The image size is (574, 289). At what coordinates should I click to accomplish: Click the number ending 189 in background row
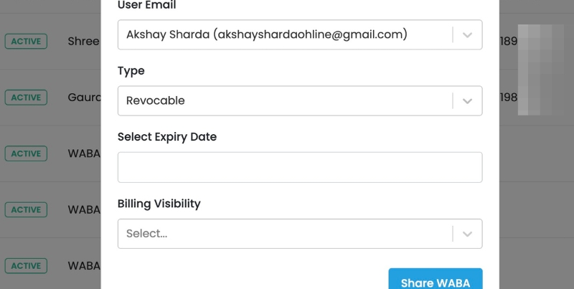pyautogui.click(x=508, y=41)
